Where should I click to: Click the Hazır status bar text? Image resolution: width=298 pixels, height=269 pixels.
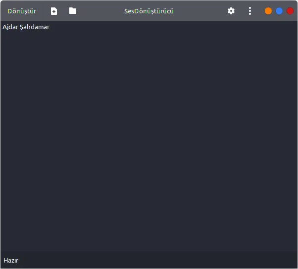[x=11, y=261]
